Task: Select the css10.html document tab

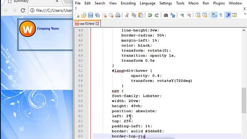Action: pyautogui.click(x=86, y=24)
